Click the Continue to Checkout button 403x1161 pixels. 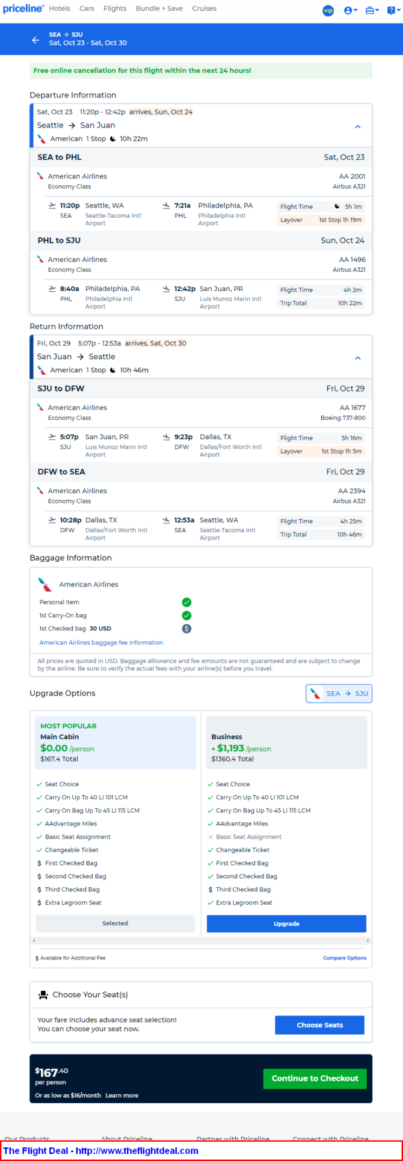tap(315, 1079)
